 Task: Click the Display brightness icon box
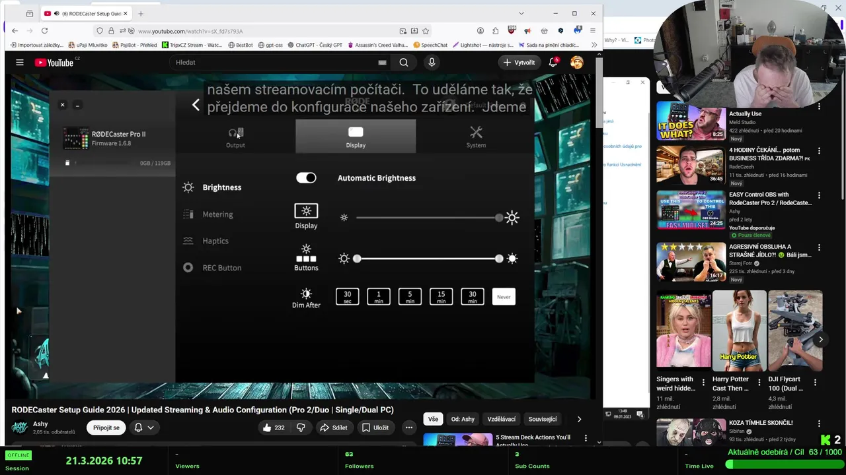click(x=306, y=211)
